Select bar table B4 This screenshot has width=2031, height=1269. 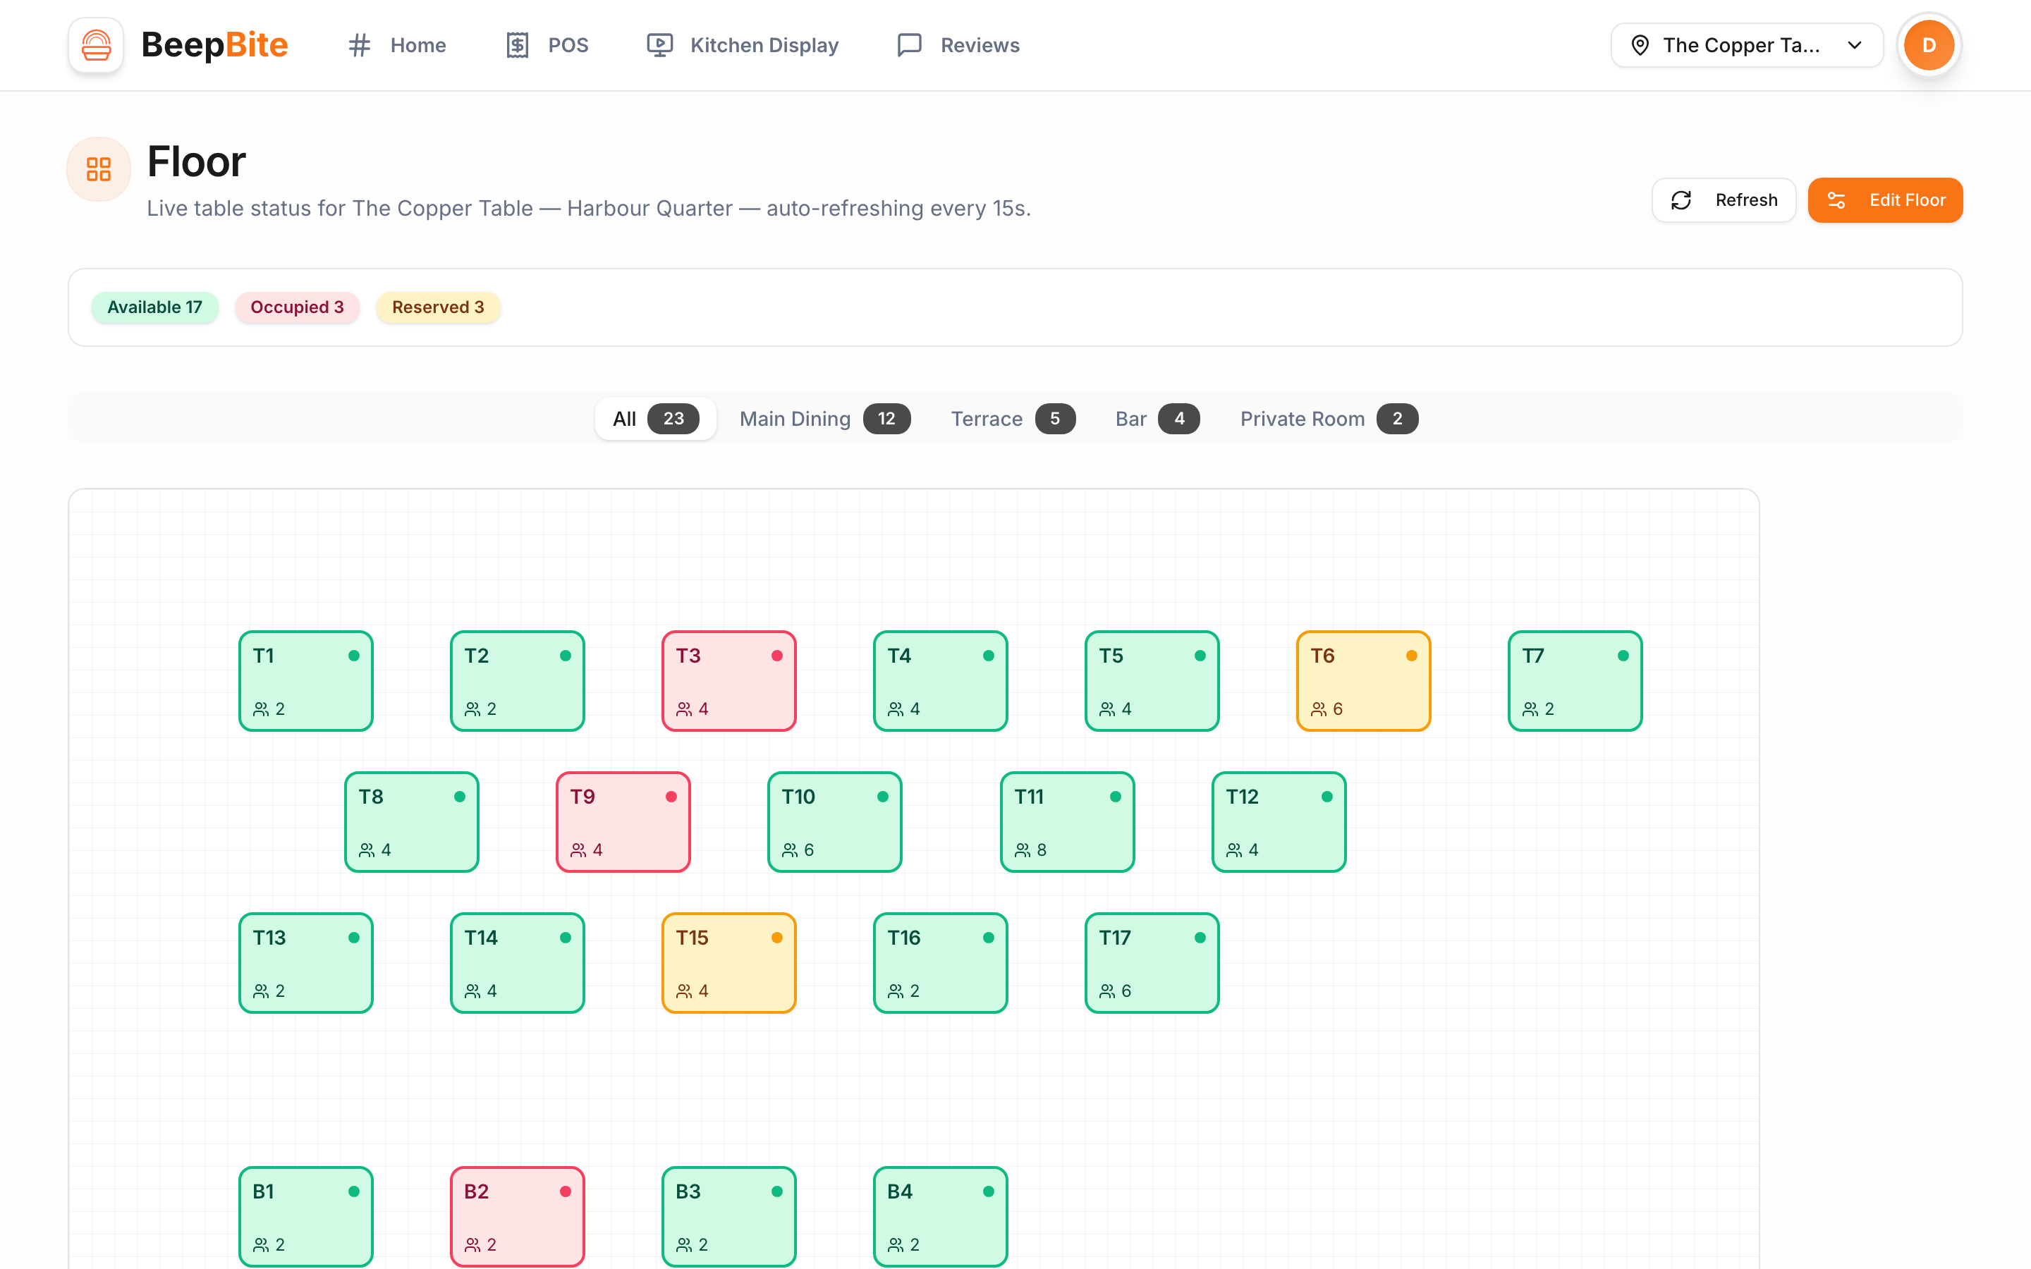point(940,1216)
